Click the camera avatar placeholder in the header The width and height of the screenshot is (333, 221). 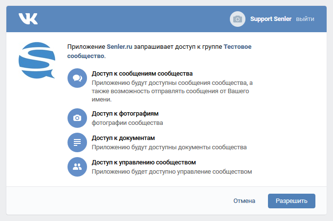click(237, 19)
